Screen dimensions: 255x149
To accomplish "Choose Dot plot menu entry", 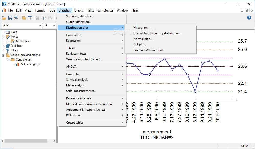I will 160,44.
